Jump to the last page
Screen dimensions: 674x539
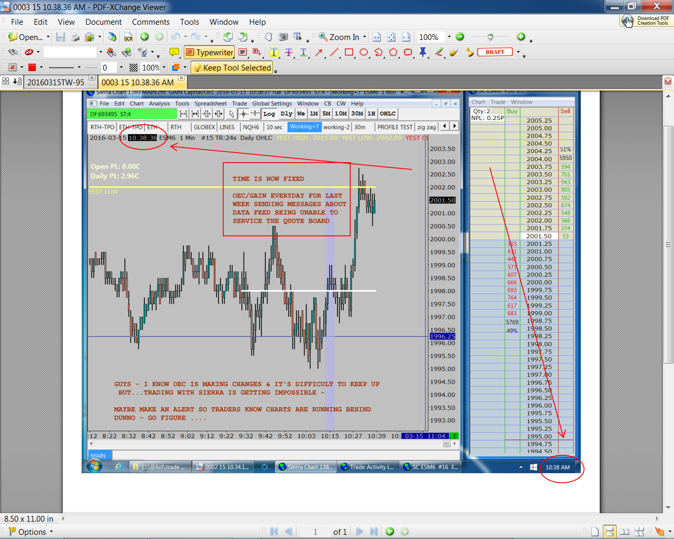(374, 532)
